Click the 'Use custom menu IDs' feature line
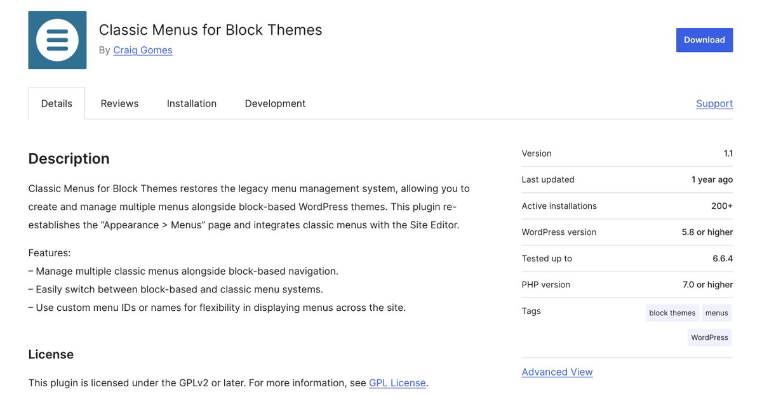762x399 pixels. tap(217, 308)
